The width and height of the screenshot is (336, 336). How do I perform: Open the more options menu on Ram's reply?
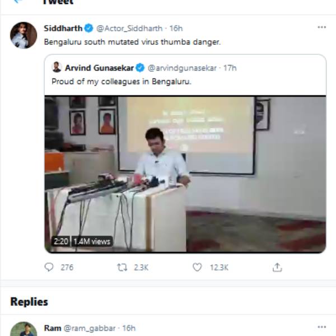pyautogui.click(x=321, y=327)
